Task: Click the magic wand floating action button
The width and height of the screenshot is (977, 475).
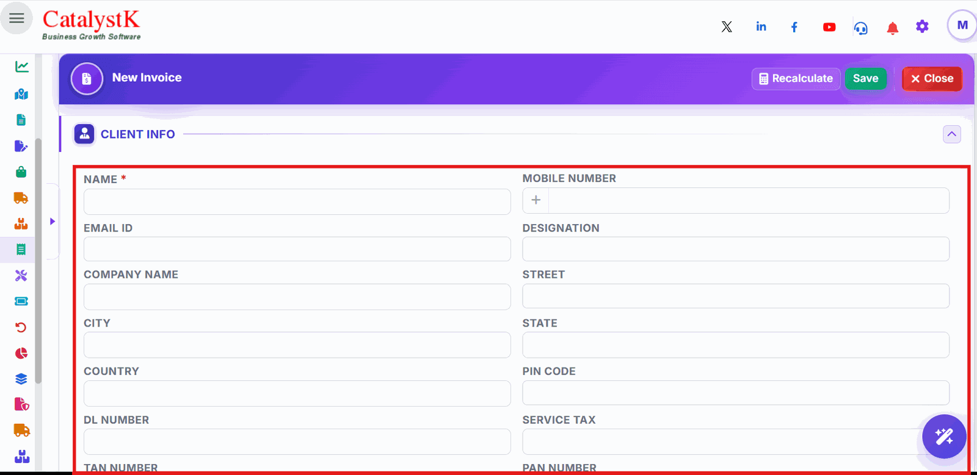Action: click(x=944, y=436)
